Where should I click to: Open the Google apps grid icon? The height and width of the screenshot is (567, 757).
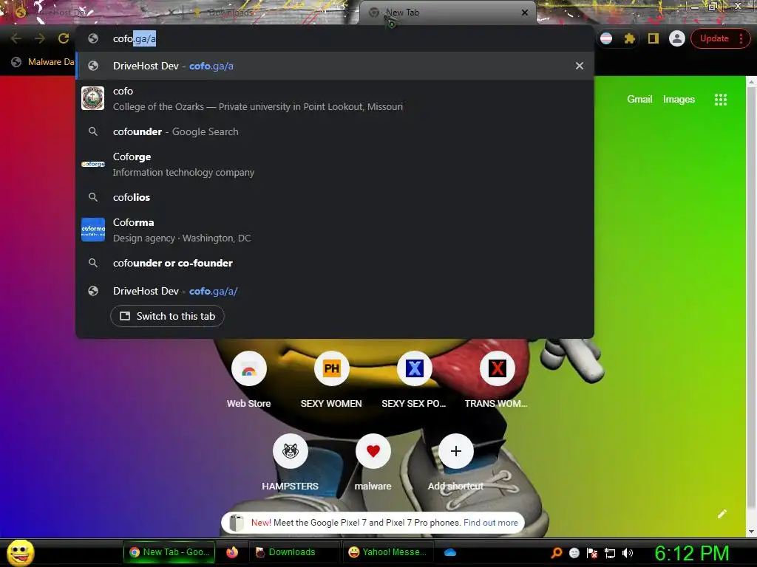[x=720, y=100]
